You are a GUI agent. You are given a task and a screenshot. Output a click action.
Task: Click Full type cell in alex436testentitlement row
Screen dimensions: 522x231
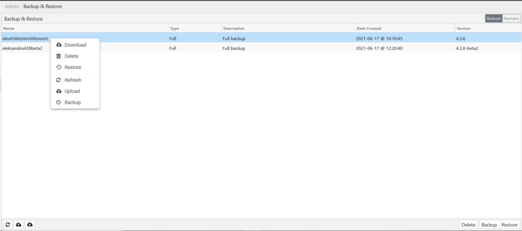click(x=172, y=39)
